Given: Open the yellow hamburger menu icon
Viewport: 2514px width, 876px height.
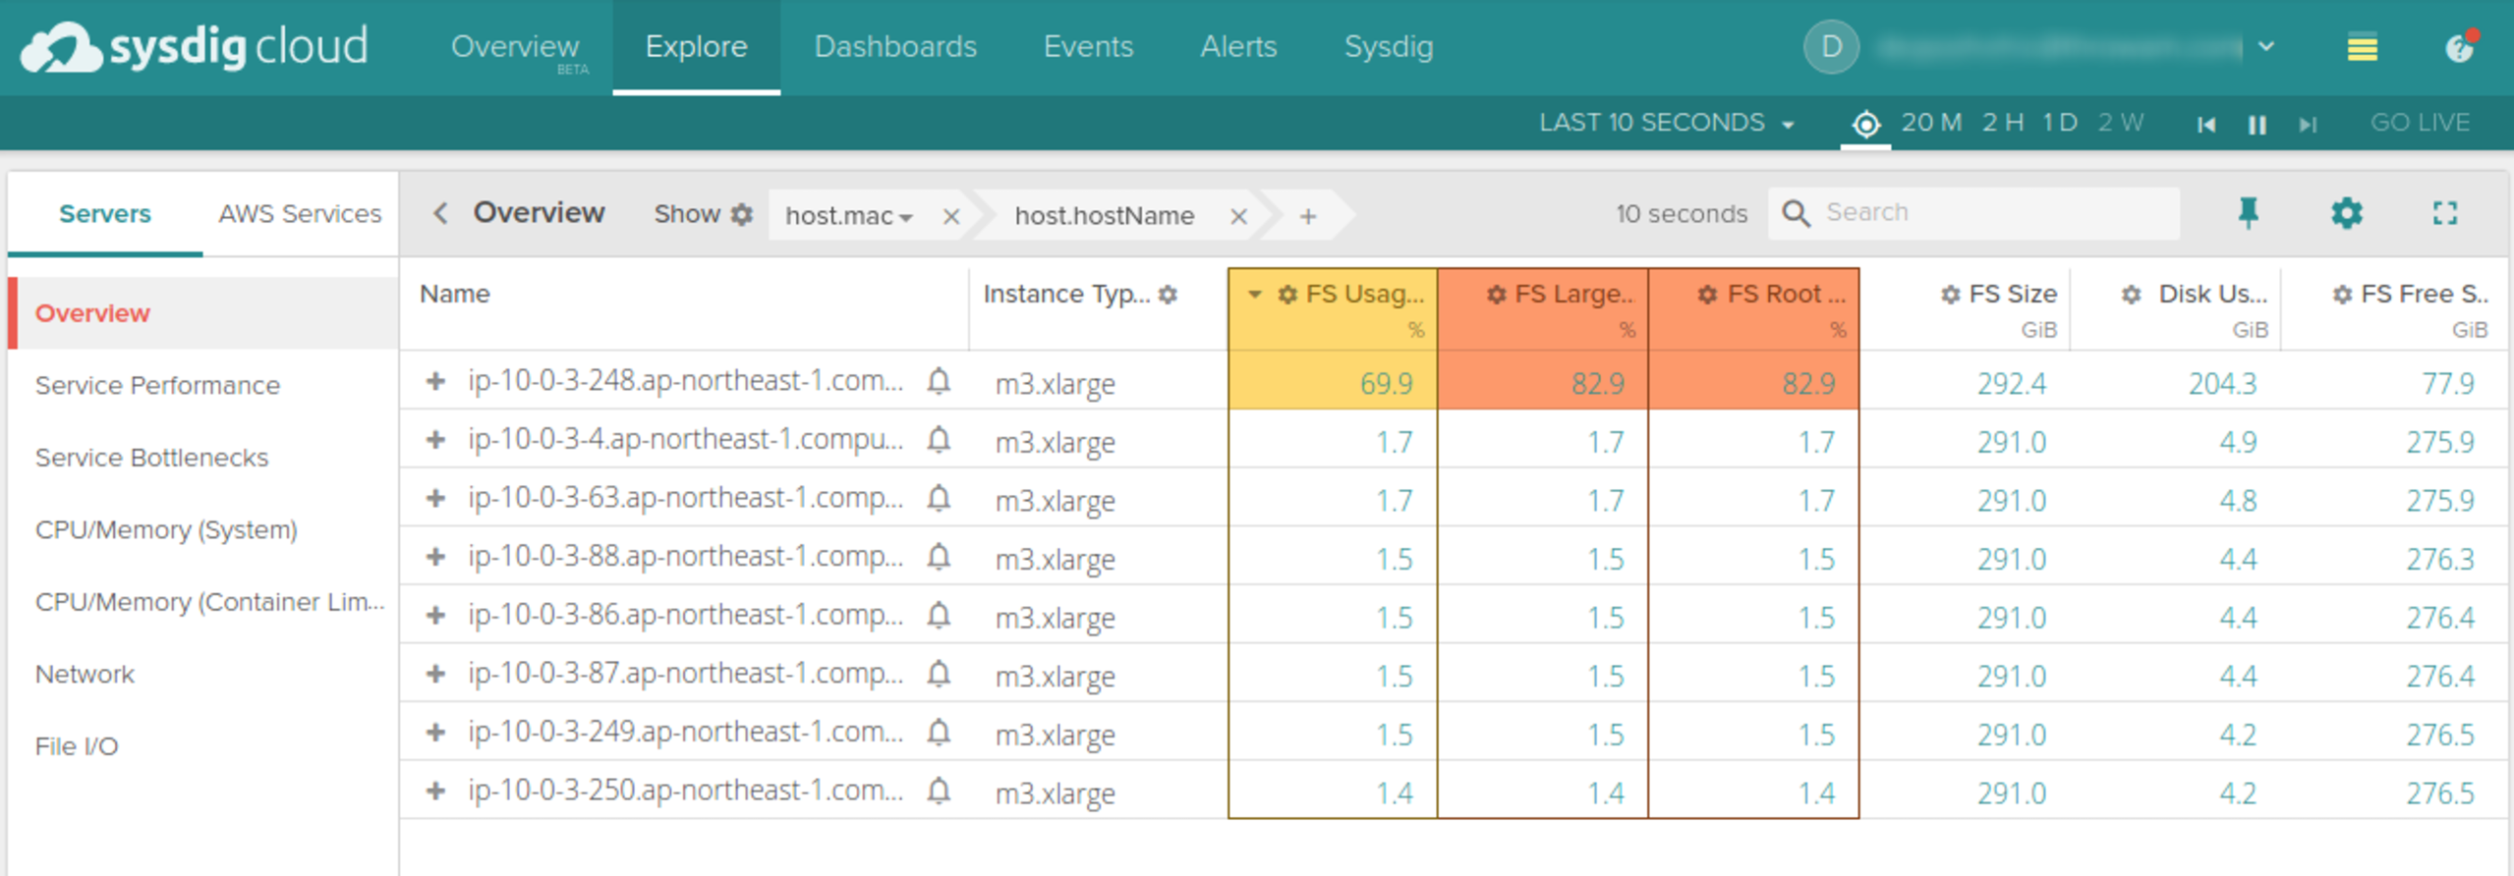Looking at the screenshot, I should (x=2362, y=47).
